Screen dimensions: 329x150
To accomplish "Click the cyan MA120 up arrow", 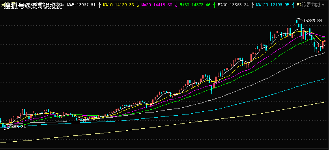I will [x=293, y=5].
